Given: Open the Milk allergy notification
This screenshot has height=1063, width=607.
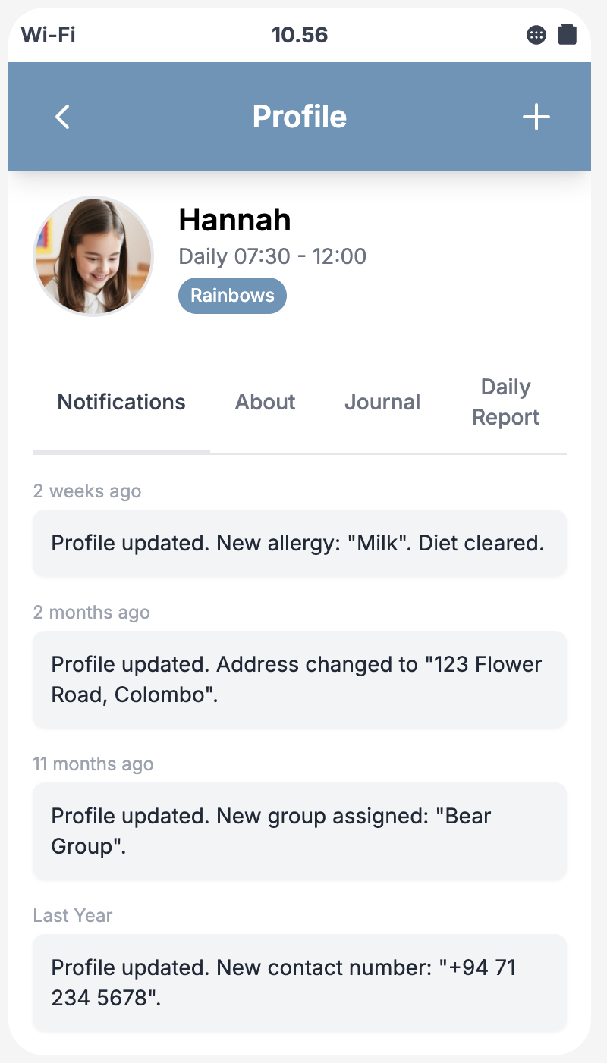Looking at the screenshot, I should pos(300,543).
